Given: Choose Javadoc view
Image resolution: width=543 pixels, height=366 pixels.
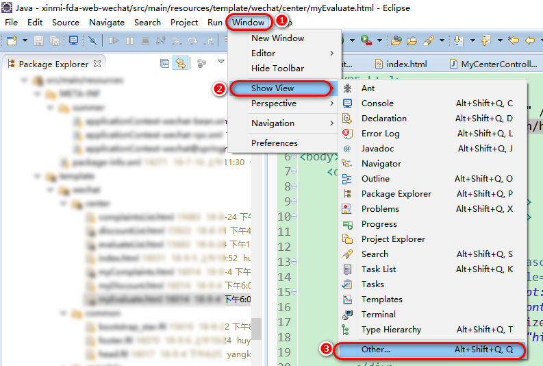Looking at the screenshot, I should point(433,148).
